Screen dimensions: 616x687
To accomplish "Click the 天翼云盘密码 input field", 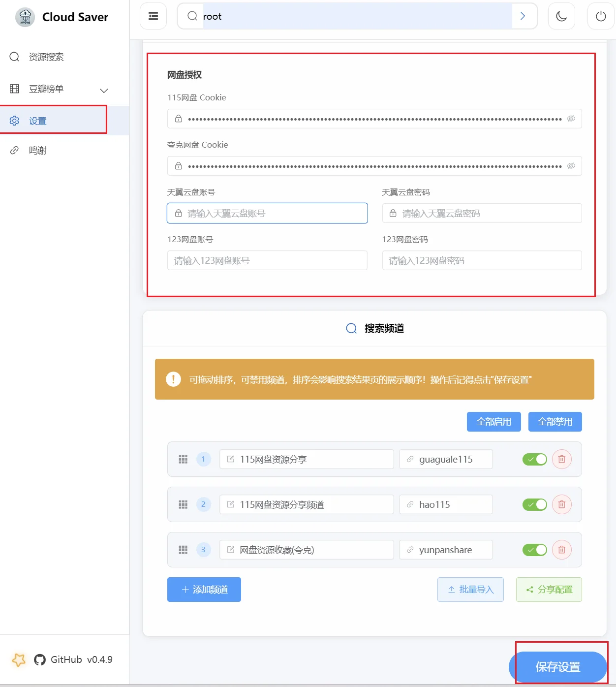I will pyautogui.click(x=482, y=213).
